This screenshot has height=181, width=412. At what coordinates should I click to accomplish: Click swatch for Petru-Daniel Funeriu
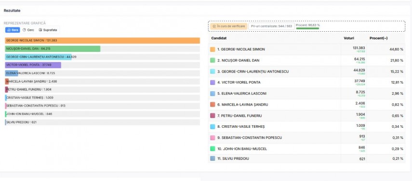tap(213, 116)
